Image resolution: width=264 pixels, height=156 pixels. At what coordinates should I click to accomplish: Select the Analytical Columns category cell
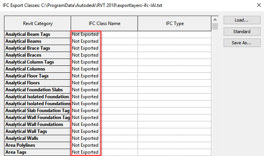[x=38, y=69]
